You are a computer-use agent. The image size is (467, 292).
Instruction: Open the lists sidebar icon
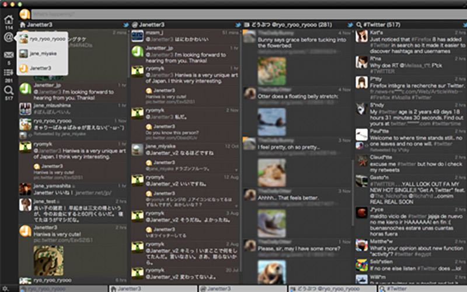click(9, 72)
